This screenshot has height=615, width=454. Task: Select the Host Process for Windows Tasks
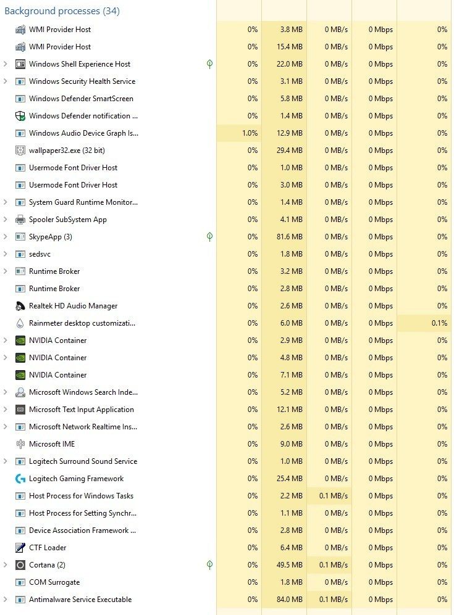click(81, 496)
